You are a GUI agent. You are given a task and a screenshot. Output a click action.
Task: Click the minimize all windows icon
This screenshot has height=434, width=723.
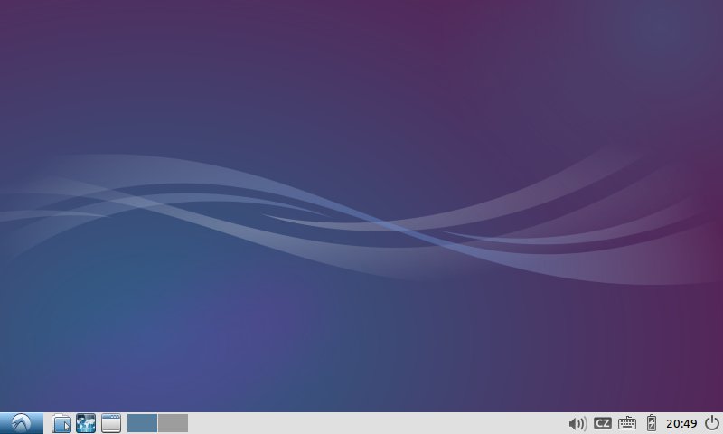point(110,423)
